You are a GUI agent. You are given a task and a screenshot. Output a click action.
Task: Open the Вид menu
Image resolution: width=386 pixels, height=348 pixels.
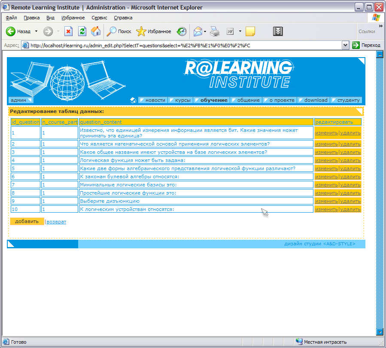(50, 18)
